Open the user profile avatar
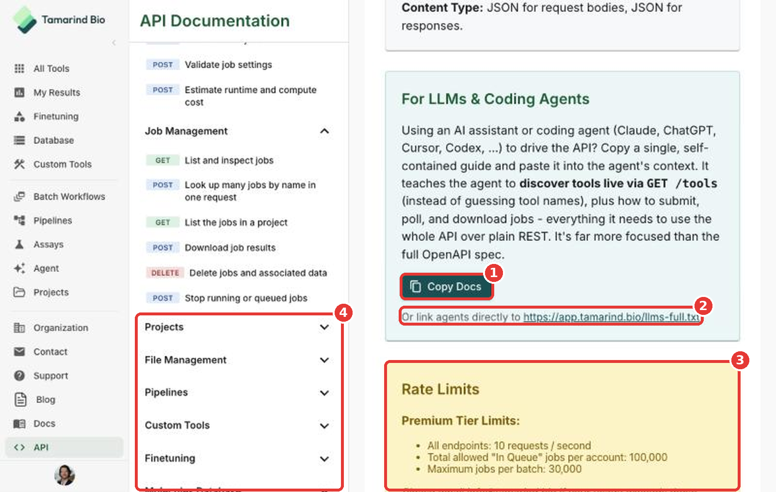This screenshot has height=492, width=776. [x=65, y=475]
